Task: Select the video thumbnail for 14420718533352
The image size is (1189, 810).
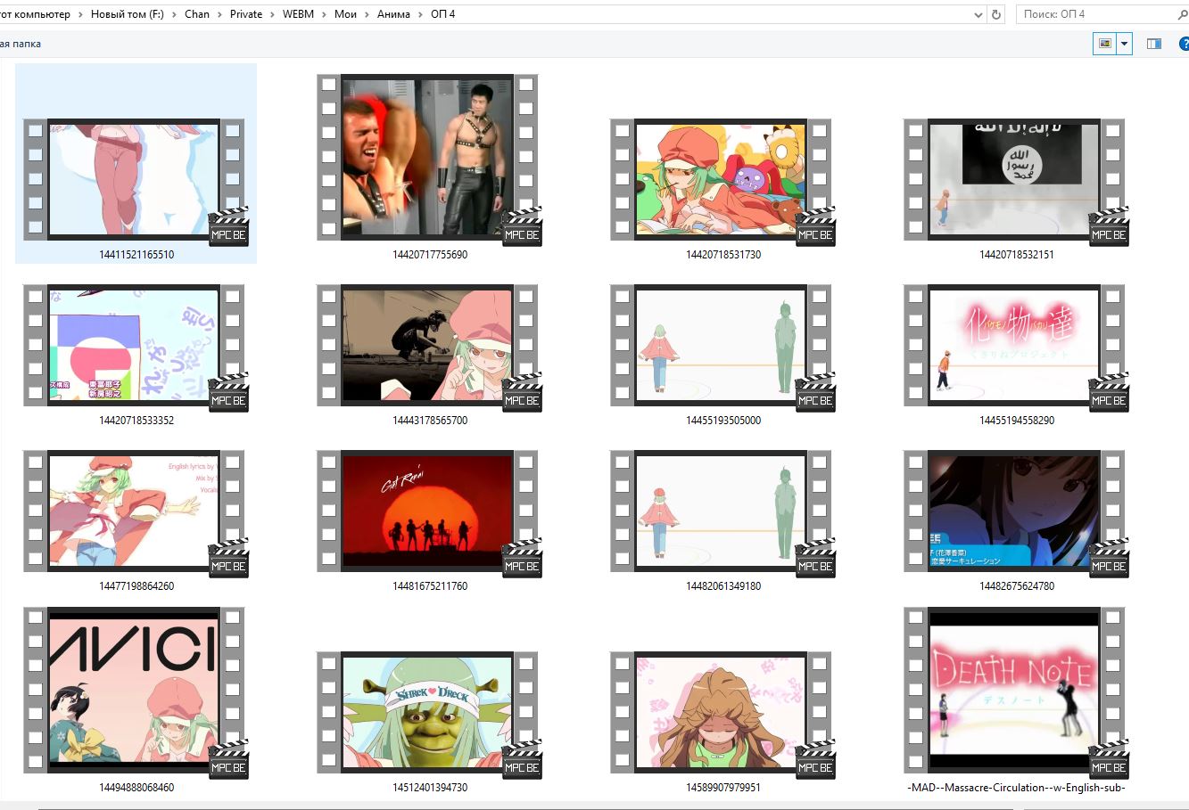Action: click(x=135, y=346)
